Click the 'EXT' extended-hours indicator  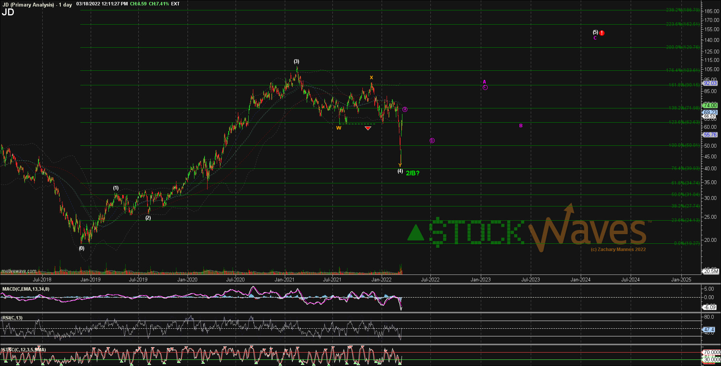coord(175,4)
